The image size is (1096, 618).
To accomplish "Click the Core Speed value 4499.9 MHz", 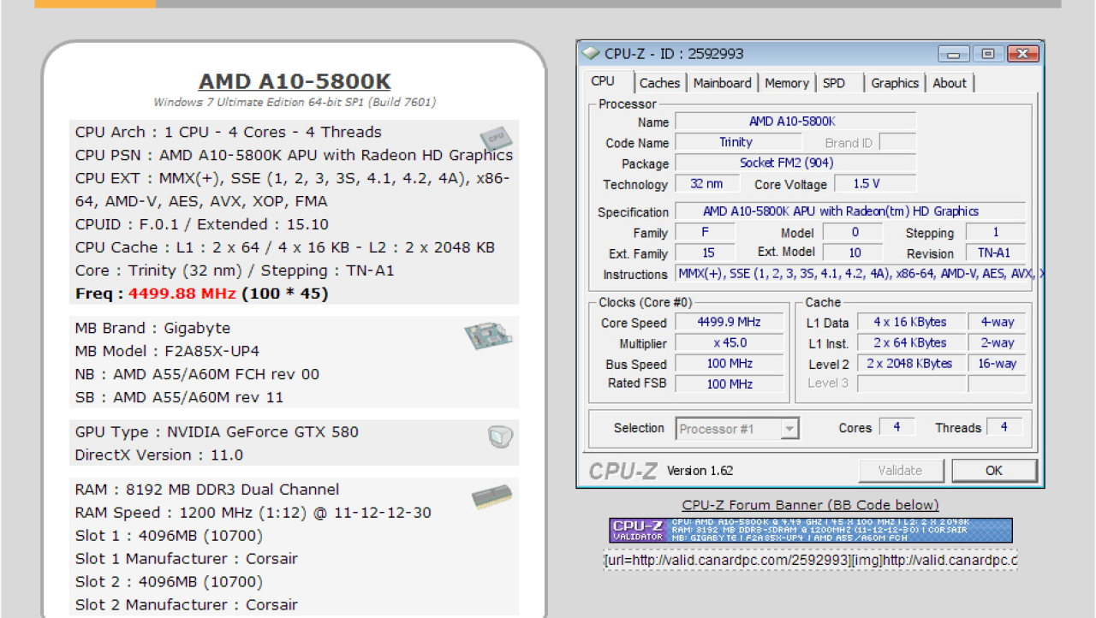I will coord(729,323).
